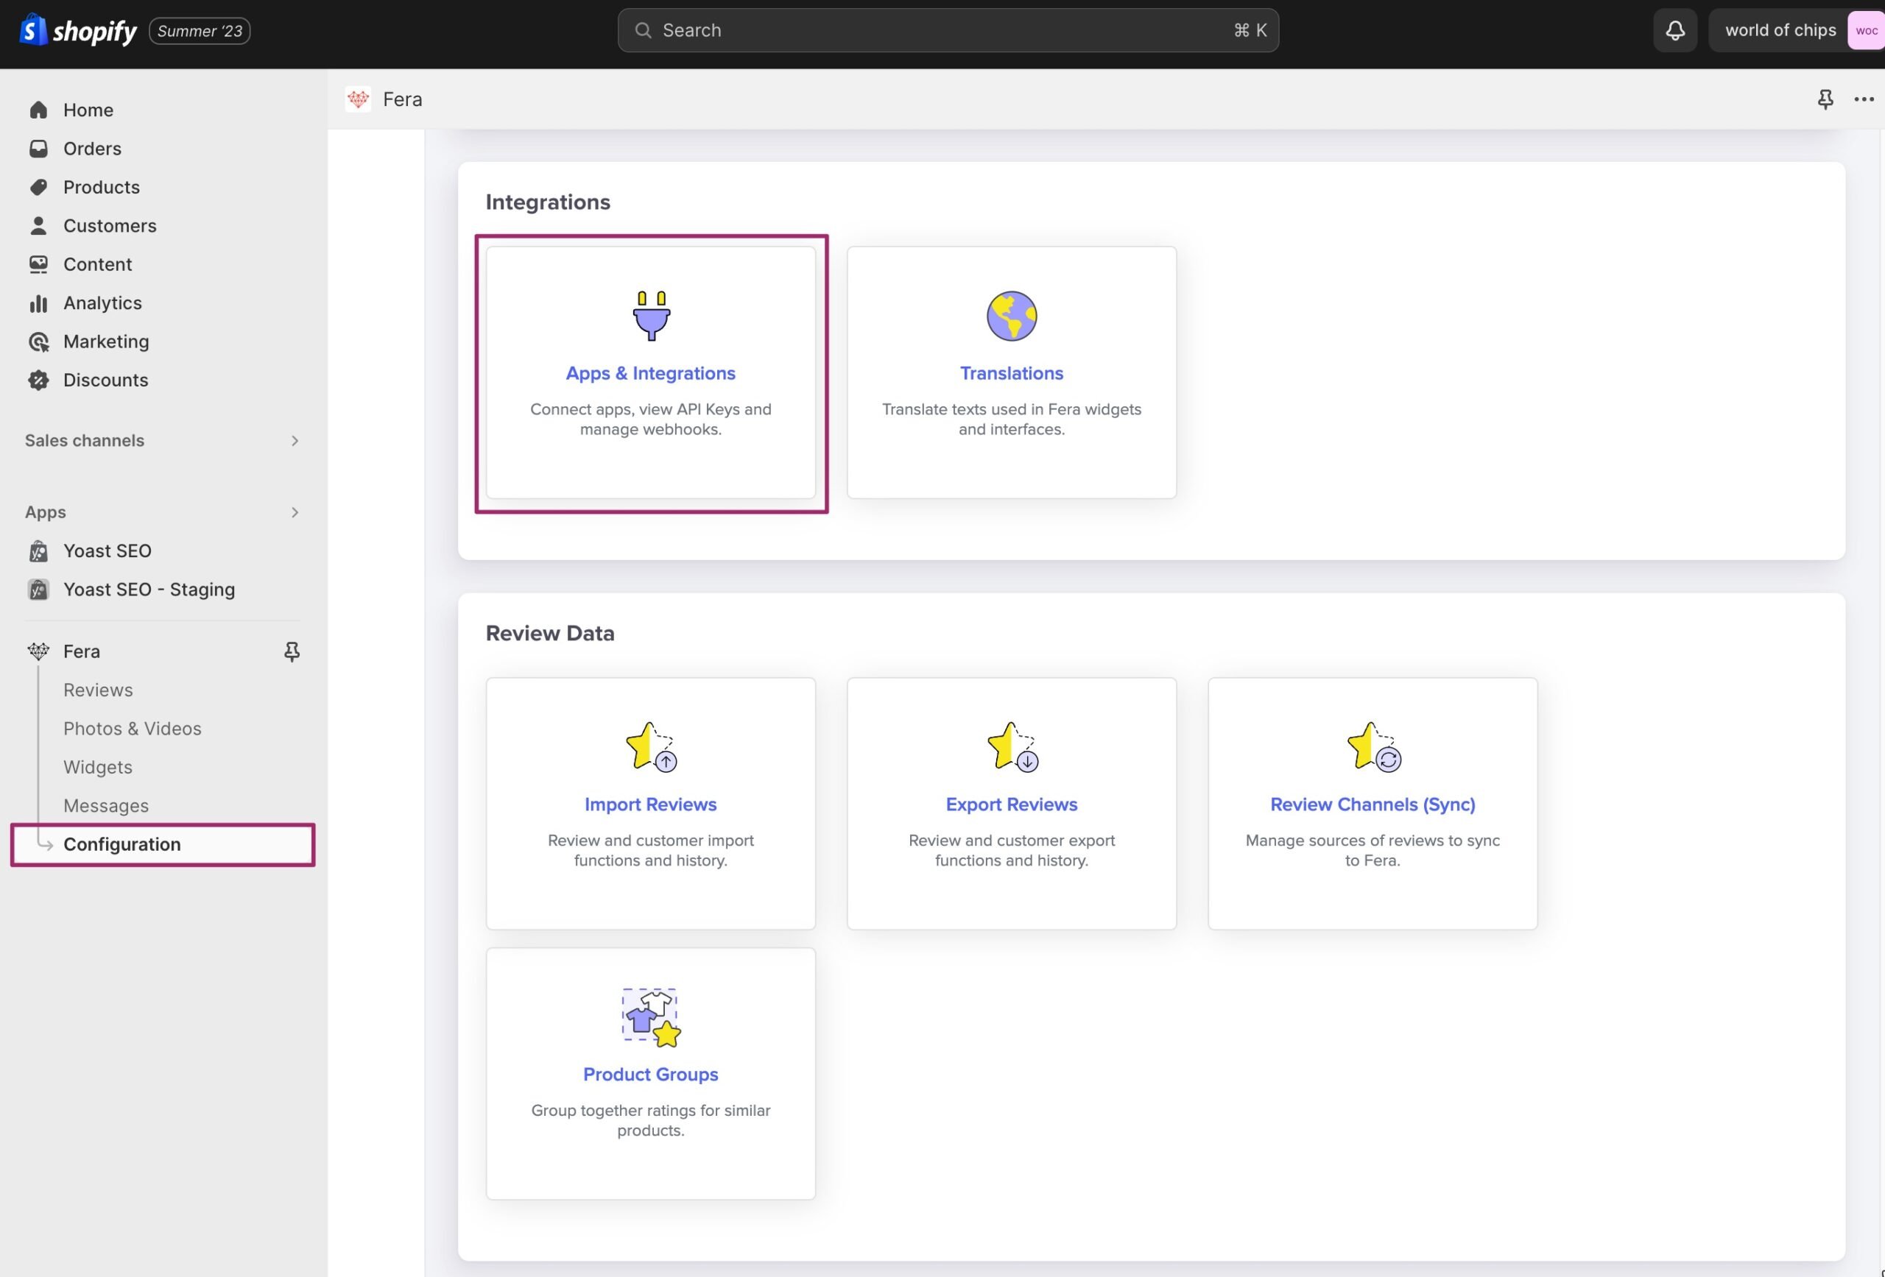Screen dimensions: 1885x1277
Task: Switch to the Reviews section under Fera
Action: [x=97, y=689]
